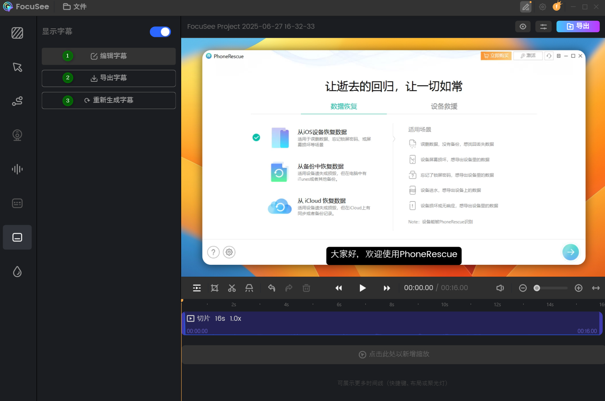Open the 文件 menu
This screenshot has width=605, height=401.
coord(75,7)
